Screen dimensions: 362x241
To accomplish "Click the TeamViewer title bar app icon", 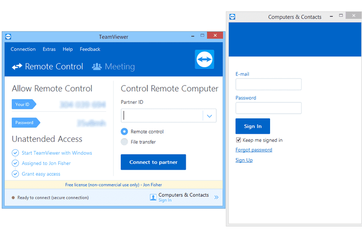I will click(8, 37).
